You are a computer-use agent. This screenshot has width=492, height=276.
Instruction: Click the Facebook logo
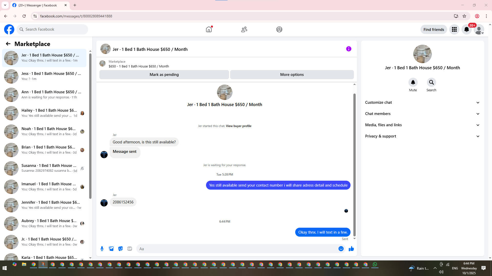pyautogui.click(x=9, y=29)
